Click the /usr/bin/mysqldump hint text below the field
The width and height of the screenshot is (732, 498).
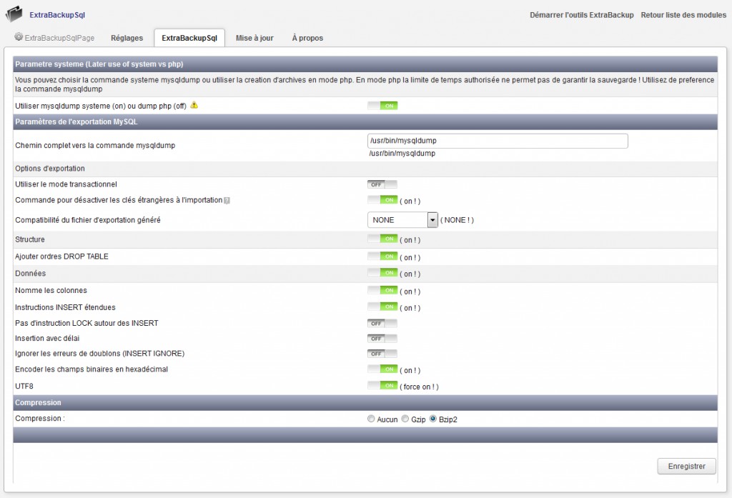click(402, 154)
